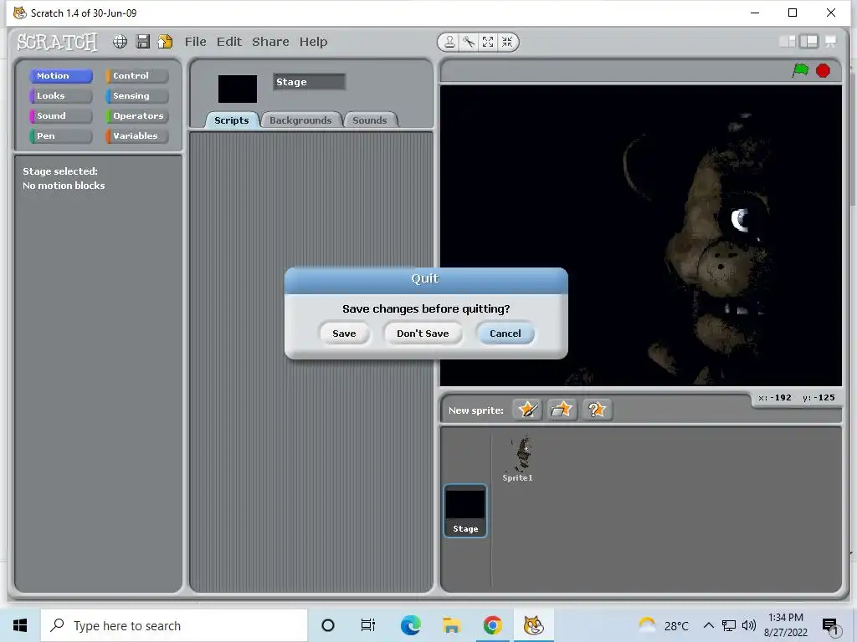Switch to the Scripts tab
Viewport: 857px width, 642px height.
[x=231, y=120]
